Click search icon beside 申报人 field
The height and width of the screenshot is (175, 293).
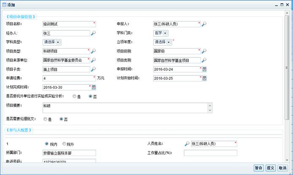tap(204, 24)
